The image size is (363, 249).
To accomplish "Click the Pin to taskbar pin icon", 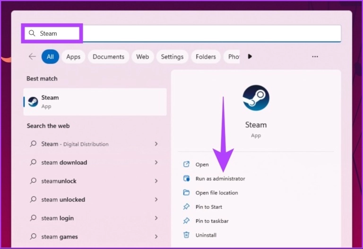I will click(x=186, y=221).
